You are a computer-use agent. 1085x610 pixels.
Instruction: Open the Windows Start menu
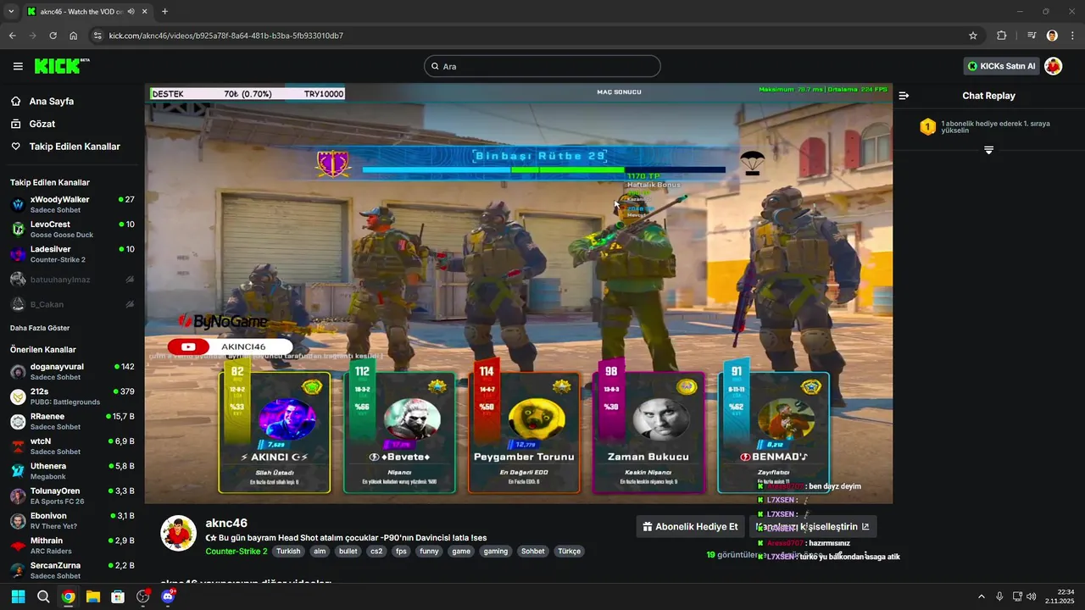point(18,596)
